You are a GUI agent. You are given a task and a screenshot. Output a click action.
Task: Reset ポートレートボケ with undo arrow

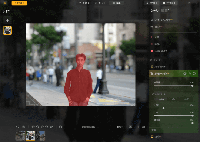tap(190, 73)
